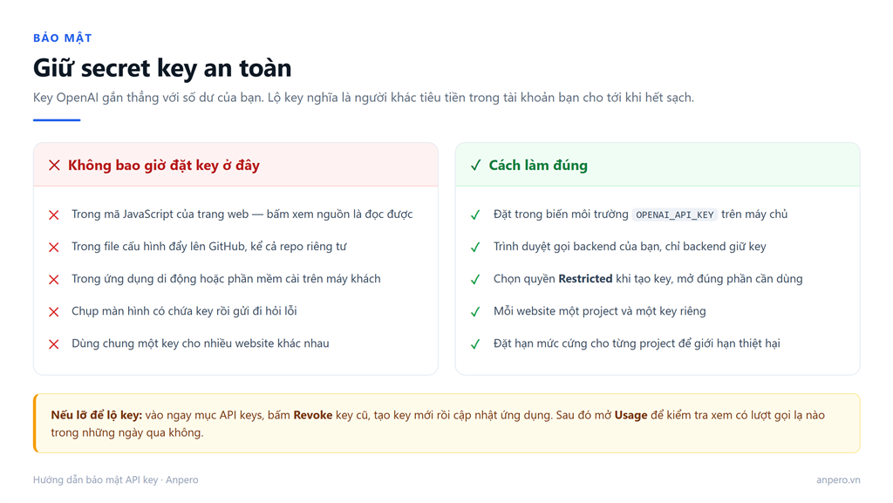Click the heading 'Giữ secret key an toàn'

[x=162, y=68]
